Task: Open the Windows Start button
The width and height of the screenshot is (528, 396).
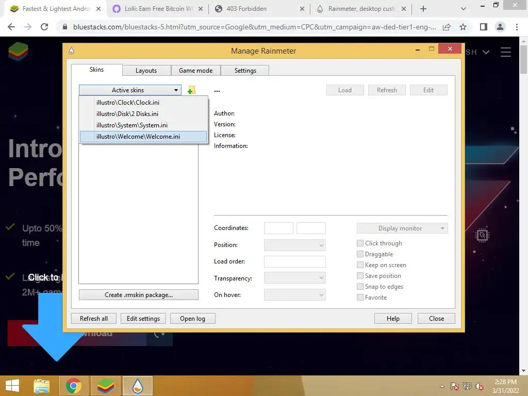Action: tap(12, 386)
